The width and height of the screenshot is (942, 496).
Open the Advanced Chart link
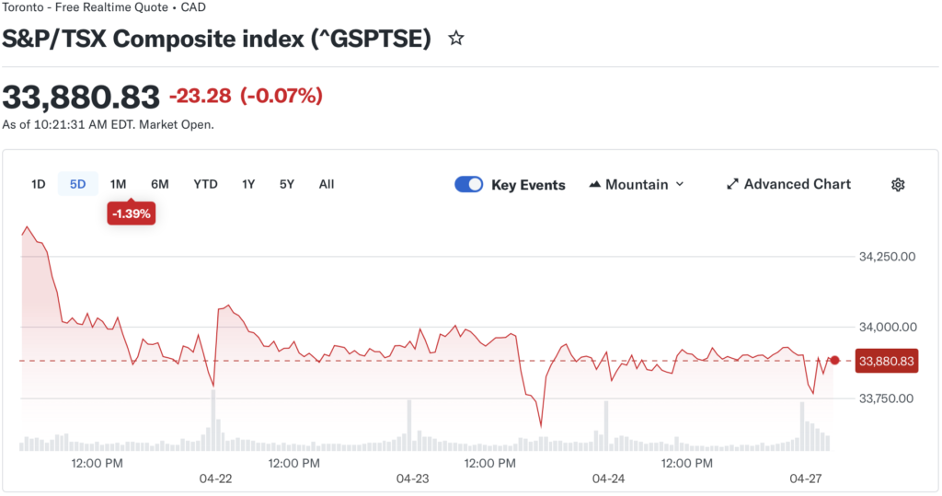click(x=797, y=184)
